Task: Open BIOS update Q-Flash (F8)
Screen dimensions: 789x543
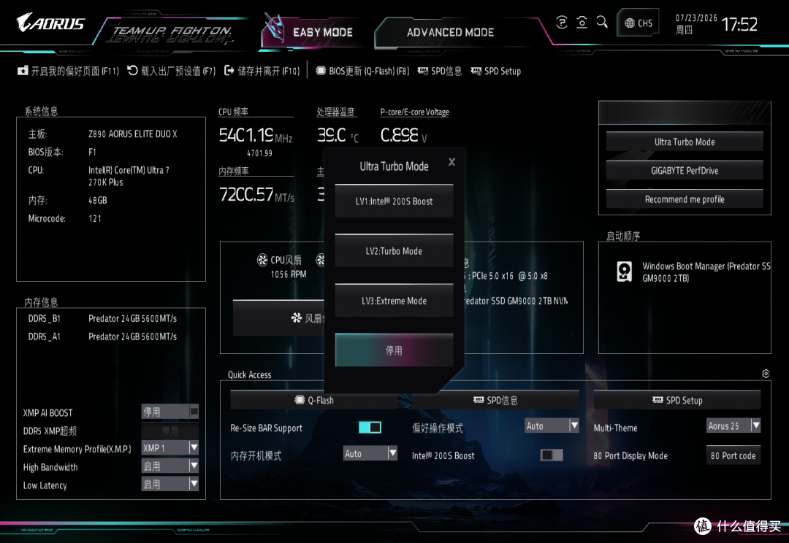Action: click(362, 71)
